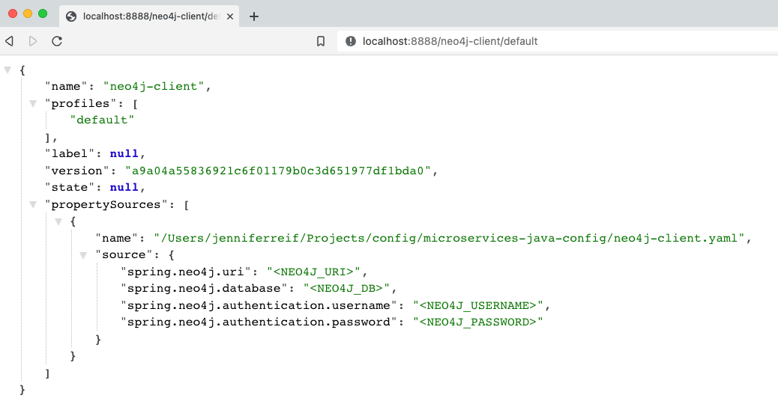Click the "profiles" key

click(80, 103)
